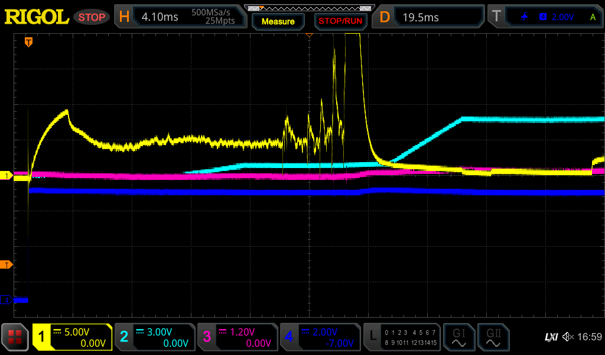Select the channel 1 ground level marker
Screen dimensions: 605x355
[x=6, y=176]
